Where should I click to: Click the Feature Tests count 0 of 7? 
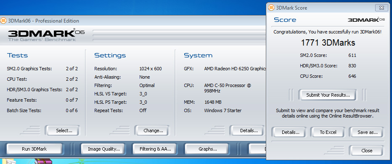click(x=72, y=100)
